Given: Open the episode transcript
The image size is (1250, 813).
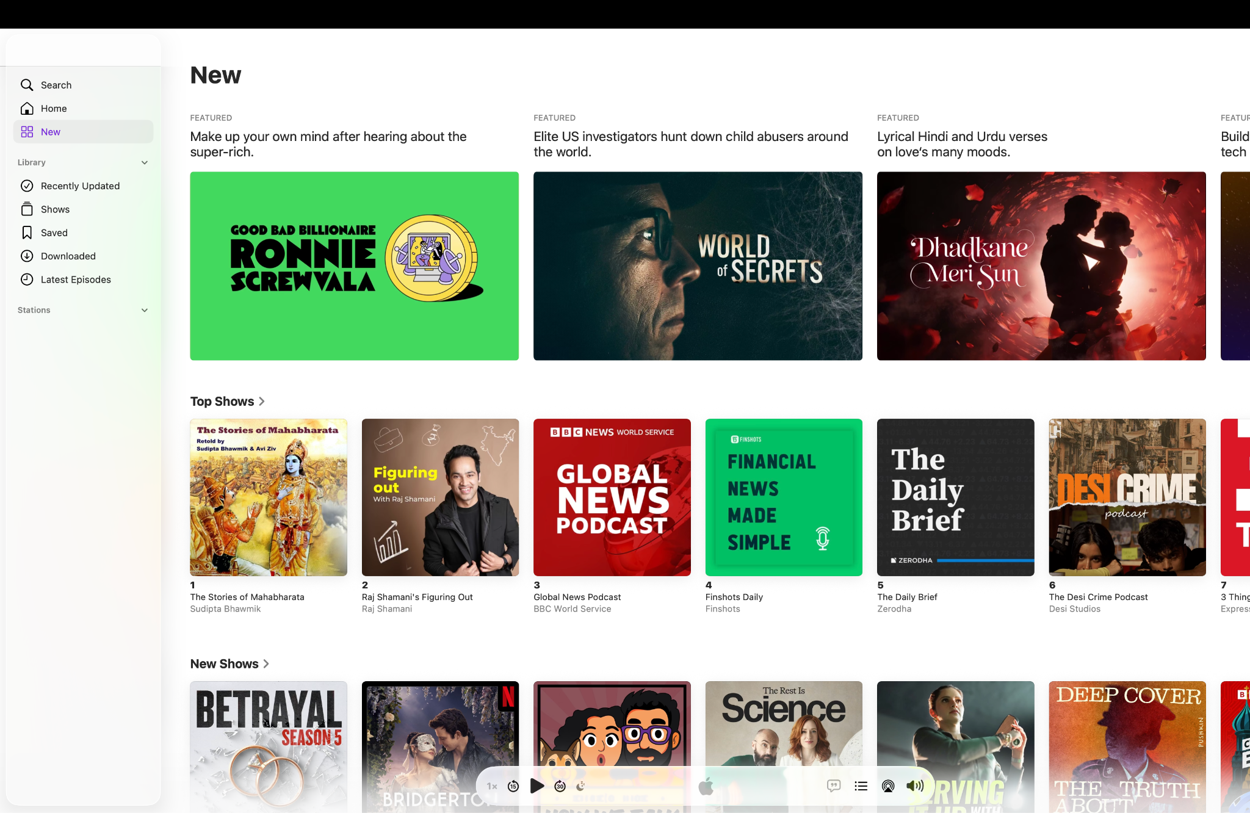Looking at the screenshot, I should click(834, 786).
